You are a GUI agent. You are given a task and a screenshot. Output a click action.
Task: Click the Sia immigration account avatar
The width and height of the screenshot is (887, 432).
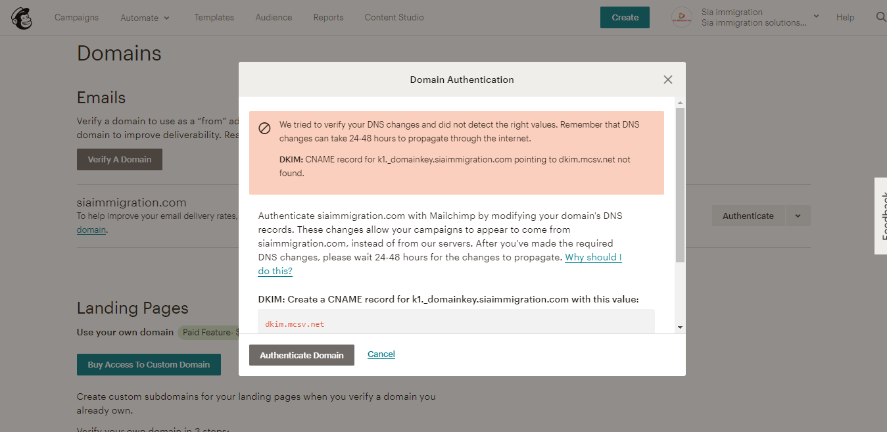point(682,18)
